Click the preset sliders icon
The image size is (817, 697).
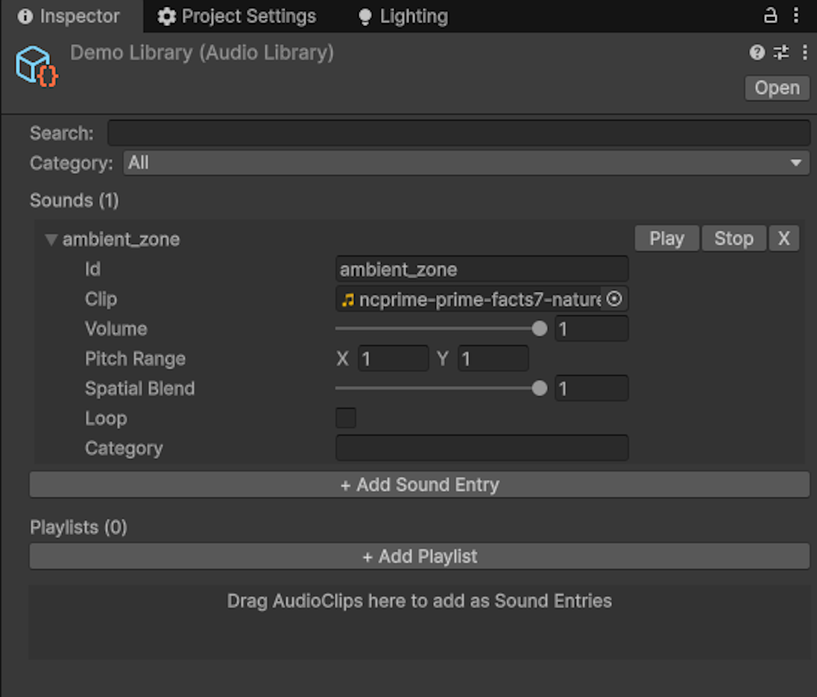(x=781, y=52)
